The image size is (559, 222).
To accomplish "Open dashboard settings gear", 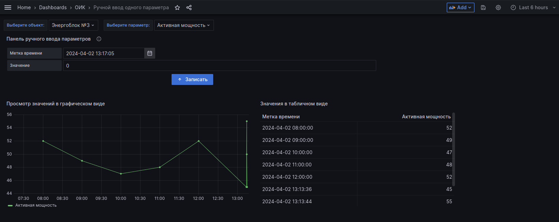I will [x=498, y=8].
